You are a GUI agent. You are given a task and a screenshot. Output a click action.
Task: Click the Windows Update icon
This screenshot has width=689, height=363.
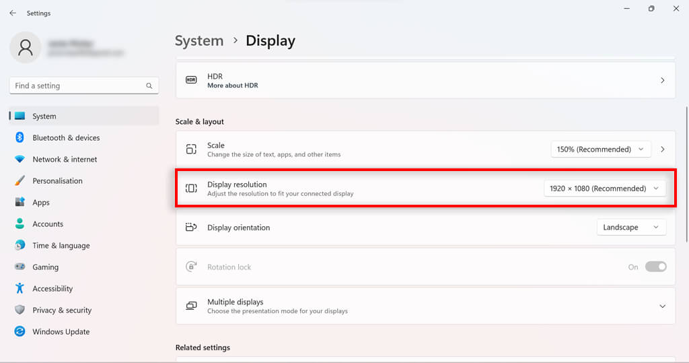(20, 331)
